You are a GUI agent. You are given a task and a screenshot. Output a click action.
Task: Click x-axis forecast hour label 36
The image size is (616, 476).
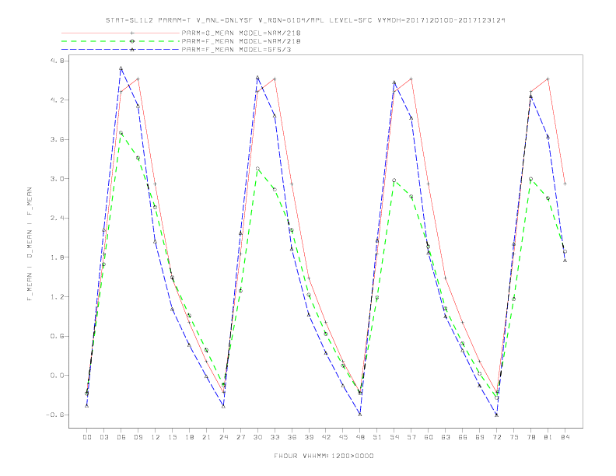click(292, 437)
